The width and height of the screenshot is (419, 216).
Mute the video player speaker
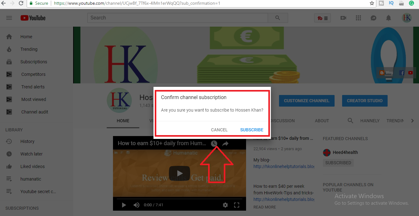tap(136, 205)
